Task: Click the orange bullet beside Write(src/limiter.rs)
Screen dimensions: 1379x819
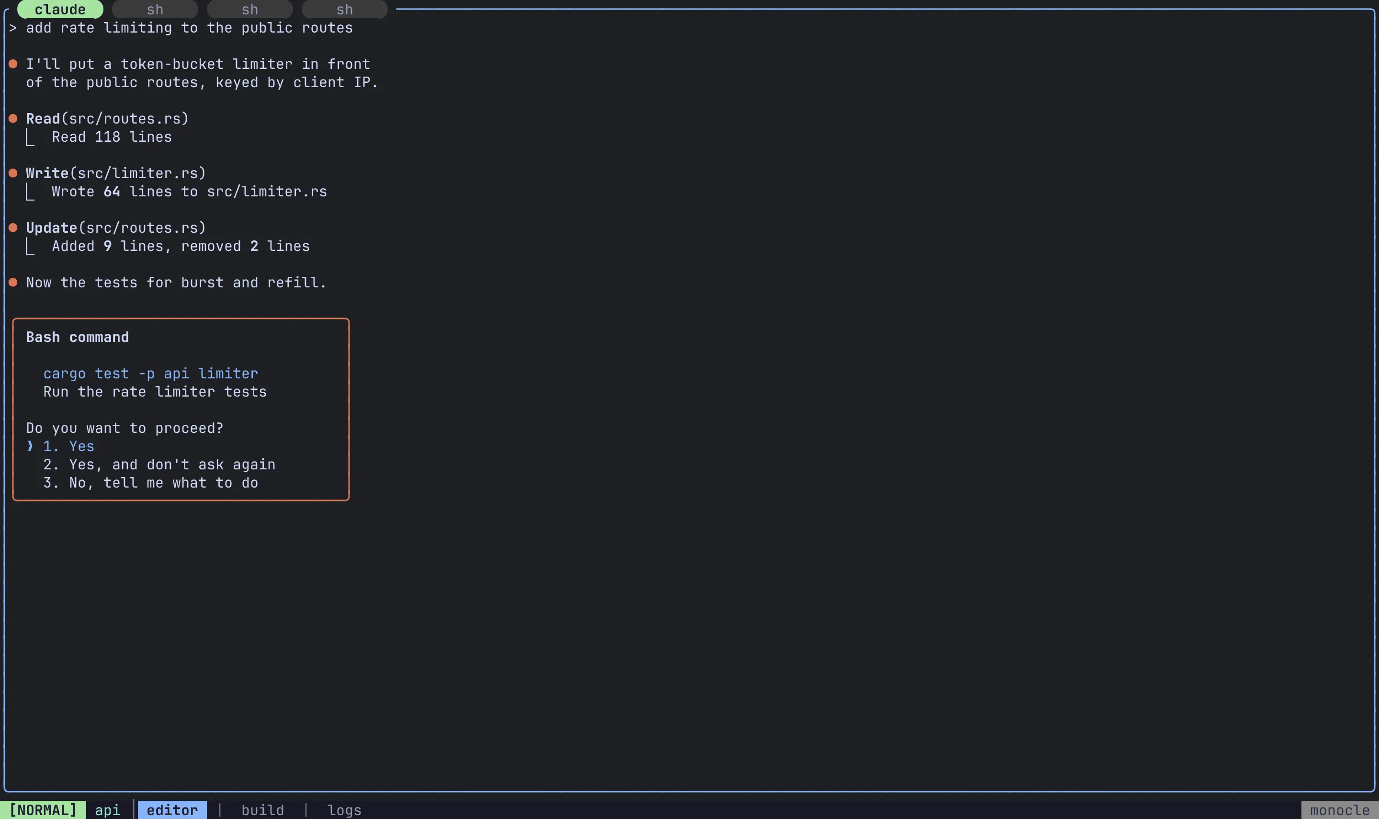Action: tap(13, 173)
